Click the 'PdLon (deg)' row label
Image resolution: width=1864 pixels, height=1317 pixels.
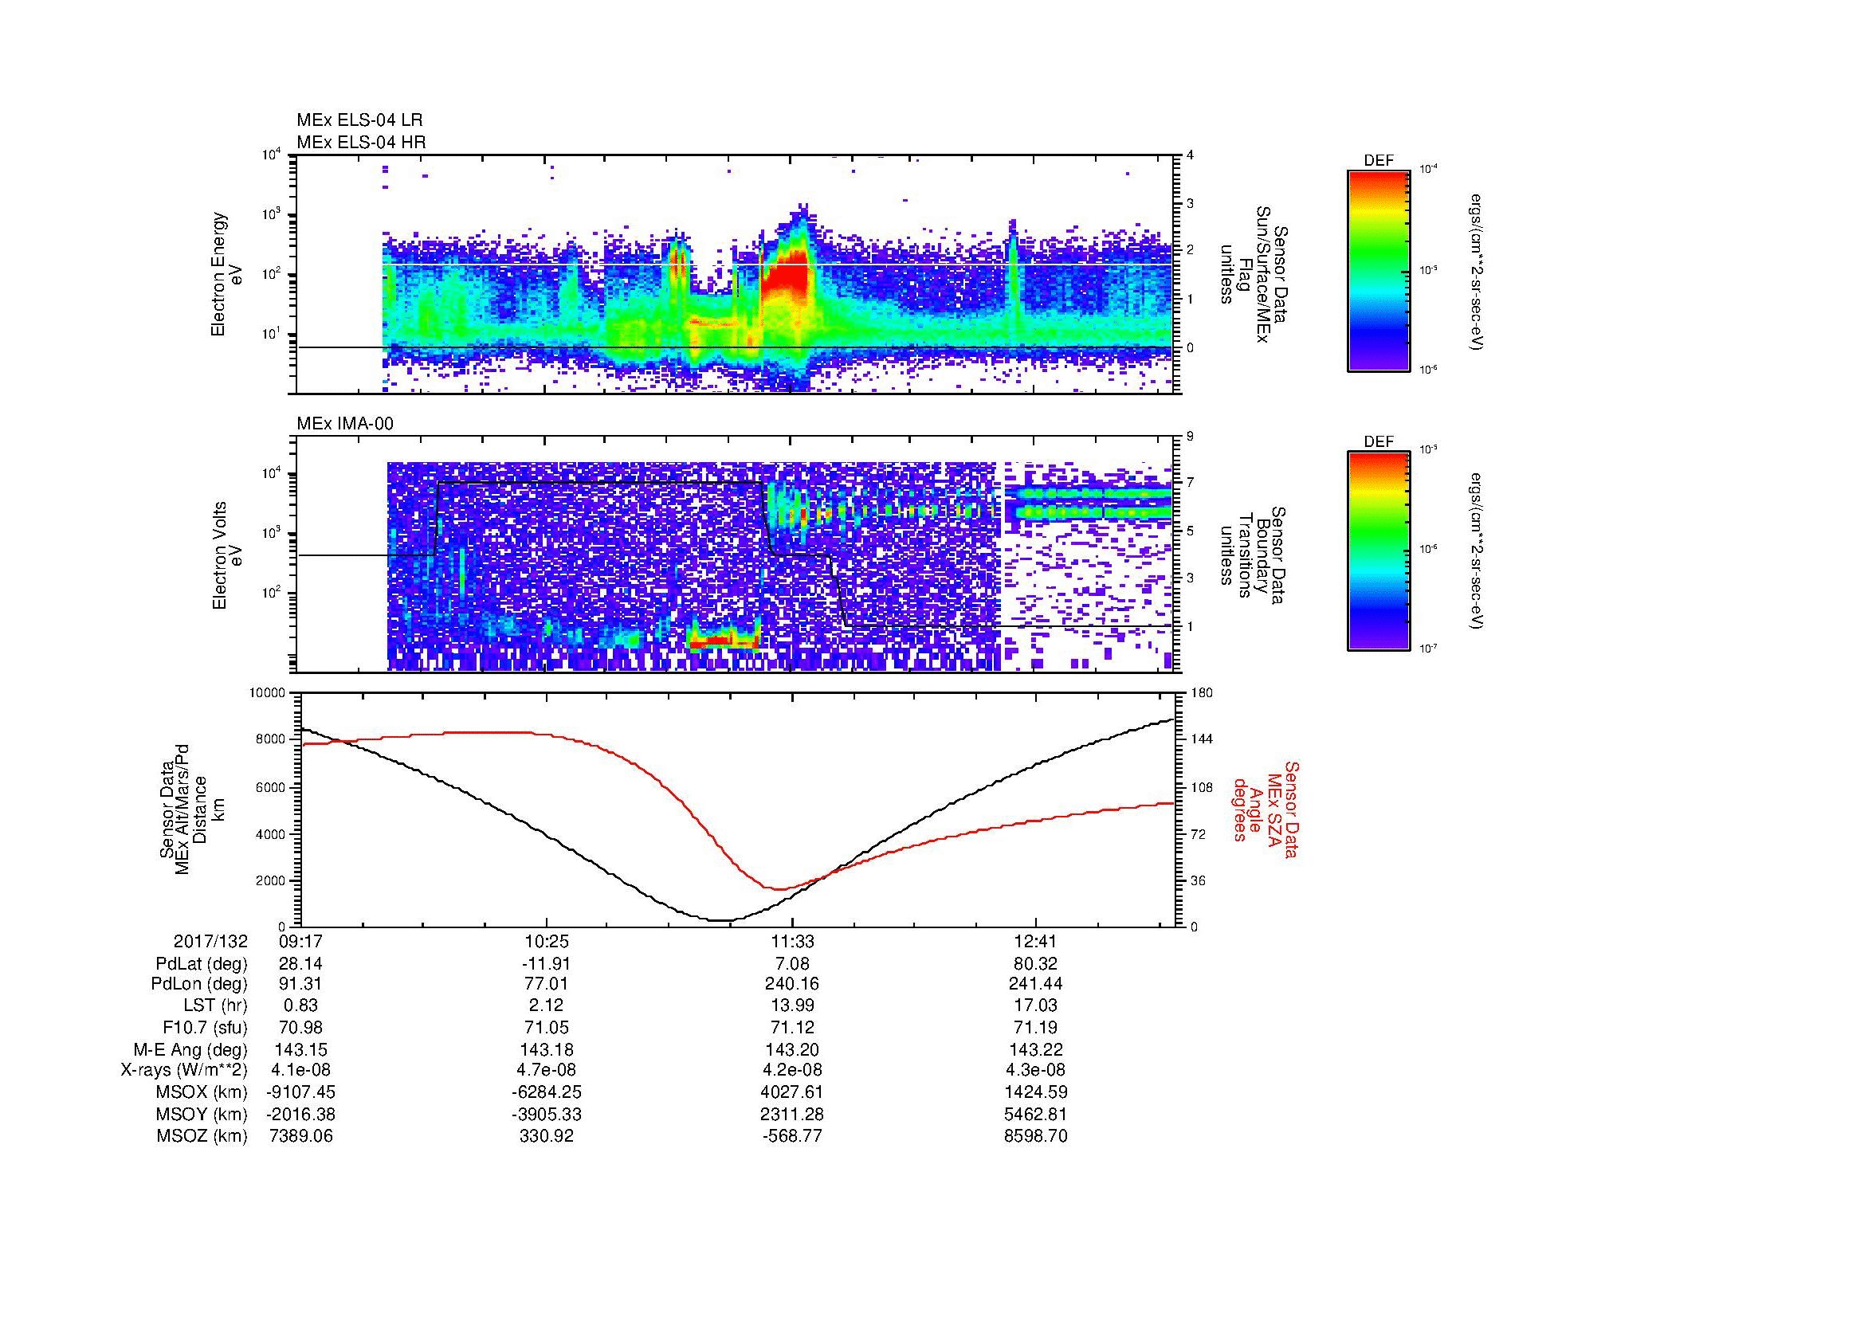coord(200,984)
